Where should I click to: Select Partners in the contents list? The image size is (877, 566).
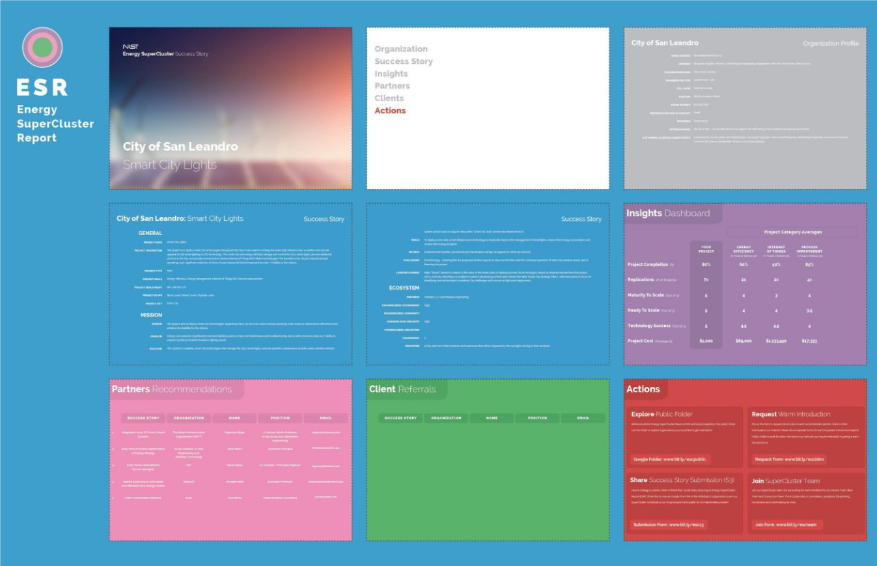pos(392,86)
